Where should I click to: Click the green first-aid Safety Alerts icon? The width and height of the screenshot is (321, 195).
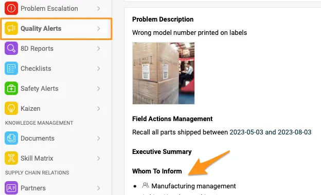tap(11, 88)
